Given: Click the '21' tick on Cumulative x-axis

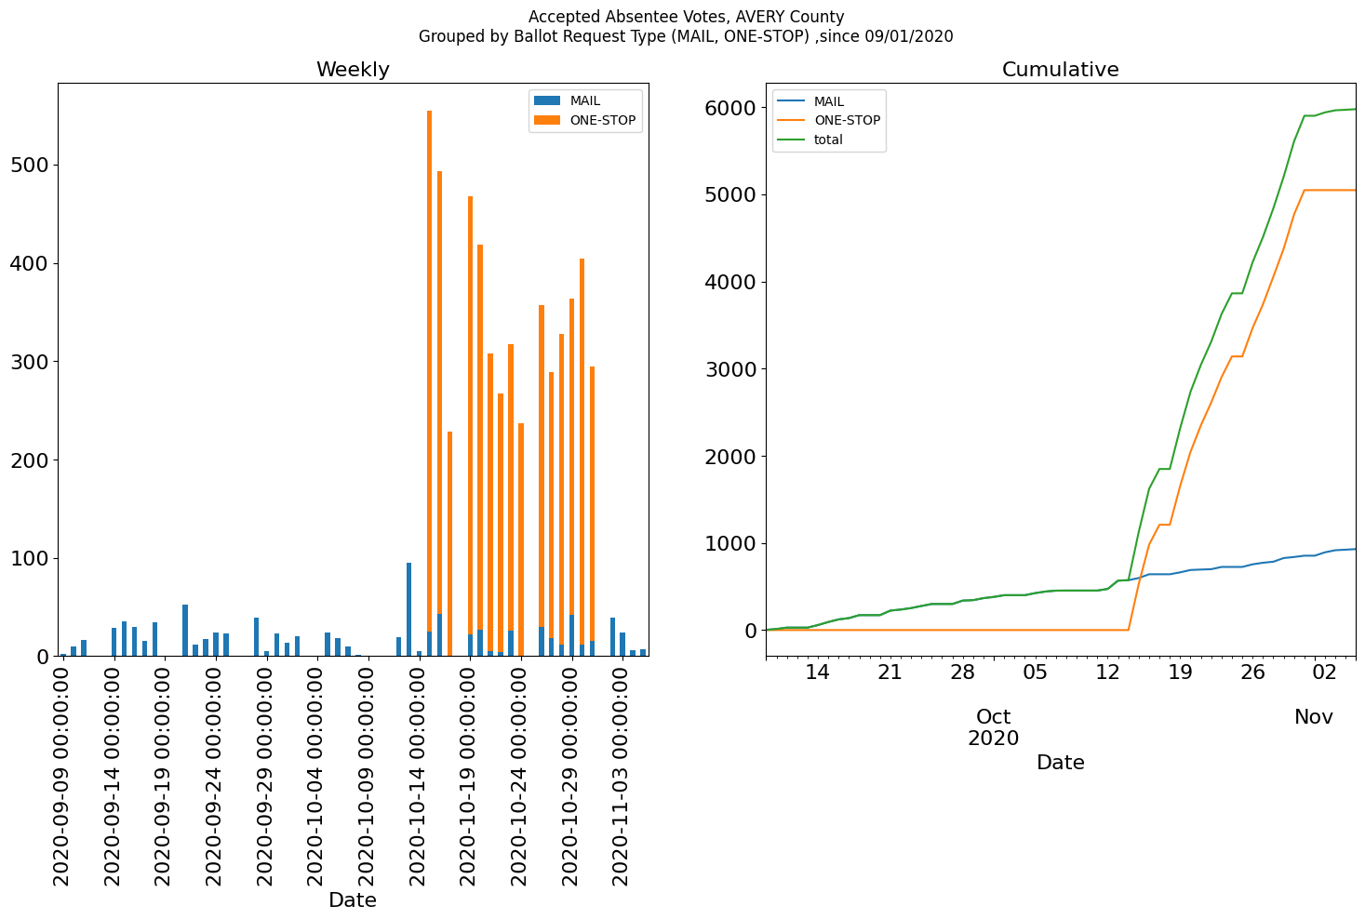Looking at the screenshot, I should pos(890,672).
